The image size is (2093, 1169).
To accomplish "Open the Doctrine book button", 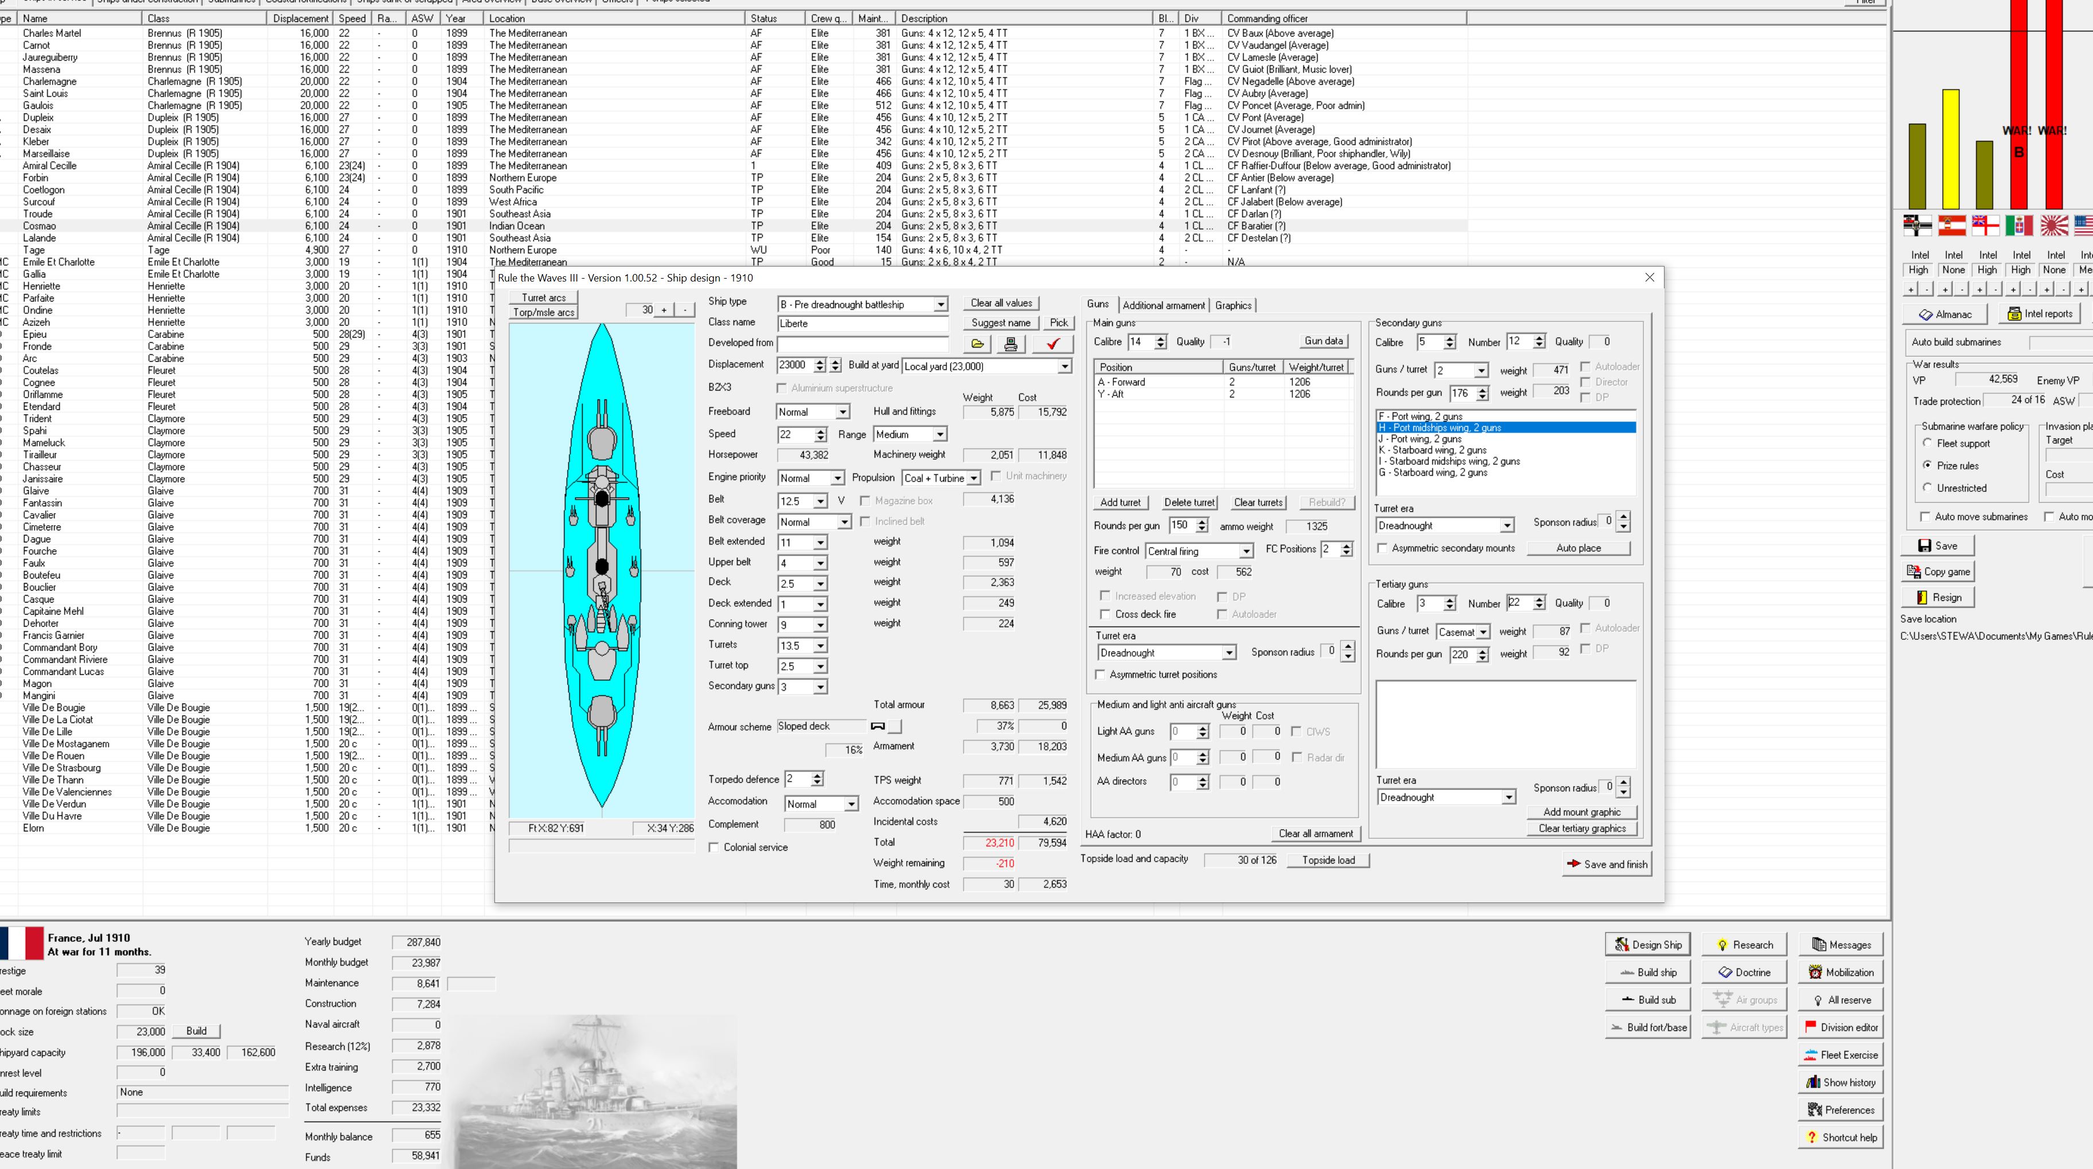I will 1744,972.
